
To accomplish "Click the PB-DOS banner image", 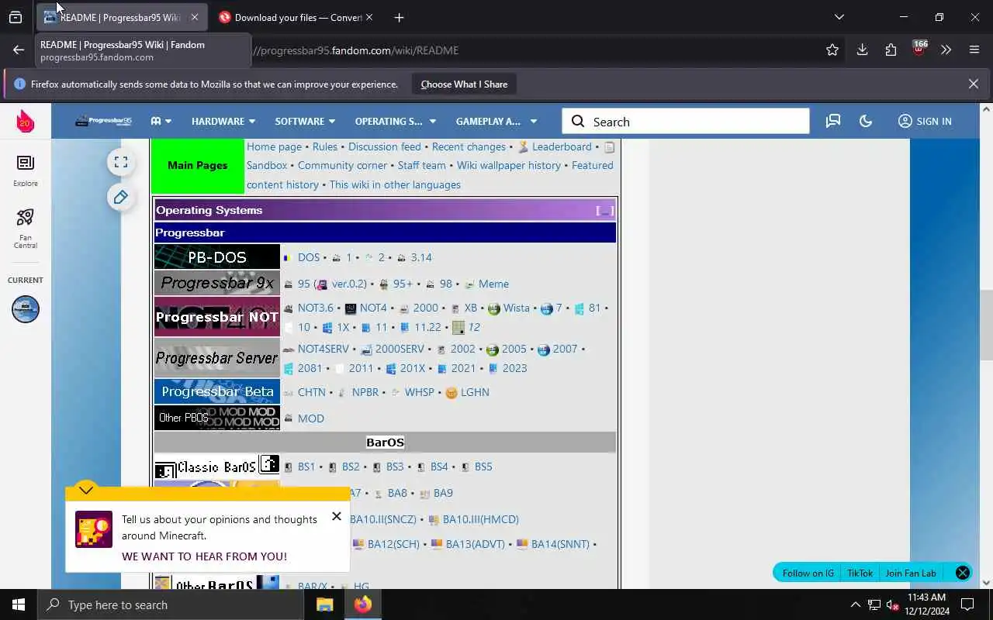I will (217, 257).
